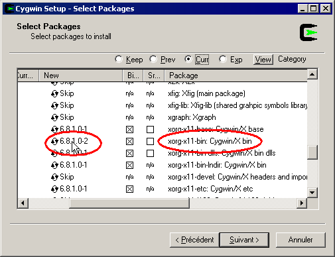Click the horizontal scrollbar thumb
This screenshot has height=257, width=335.
pos(129,203)
